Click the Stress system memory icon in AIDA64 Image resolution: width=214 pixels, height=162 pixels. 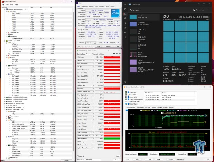[126, 99]
